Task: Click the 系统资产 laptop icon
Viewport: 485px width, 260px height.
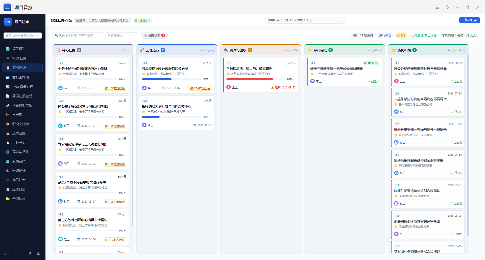Action: [8, 161]
